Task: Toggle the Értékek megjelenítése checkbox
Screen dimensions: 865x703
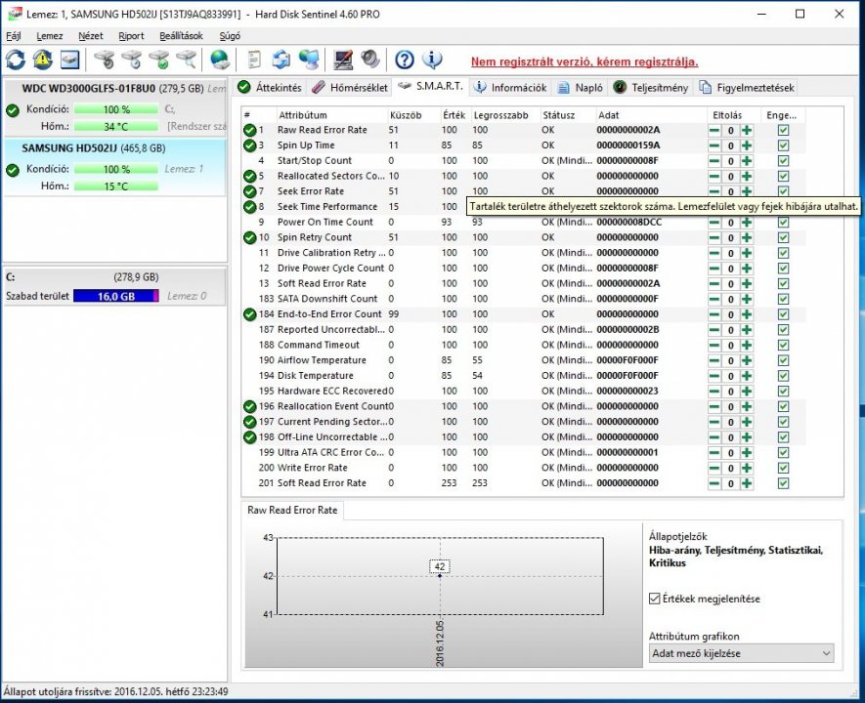Action: click(x=655, y=599)
